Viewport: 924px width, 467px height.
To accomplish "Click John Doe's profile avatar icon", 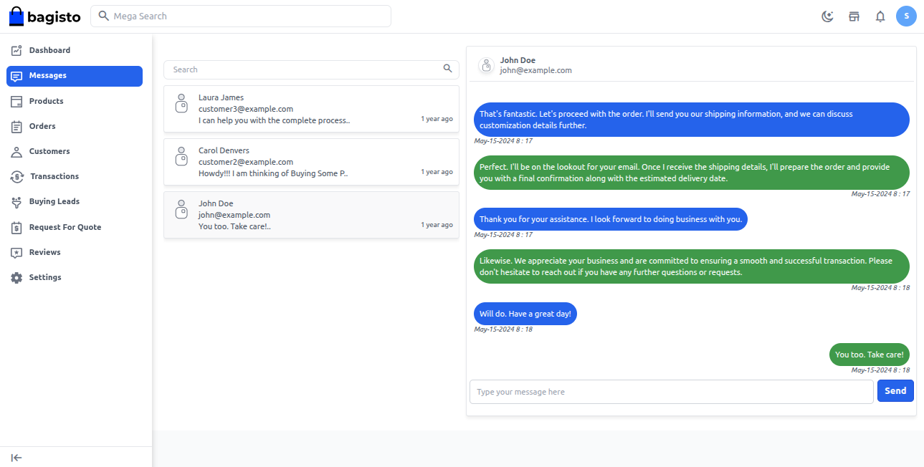I will click(486, 64).
